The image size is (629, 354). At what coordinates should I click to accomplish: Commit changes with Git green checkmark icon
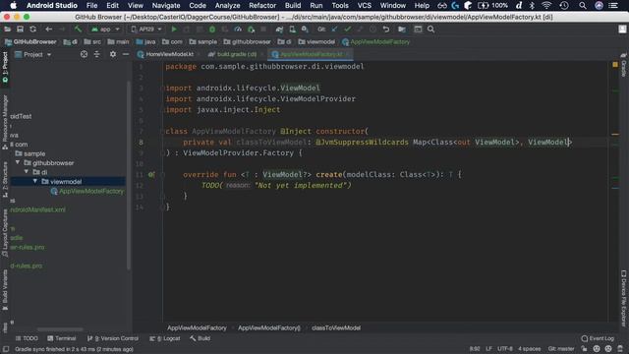point(347,29)
